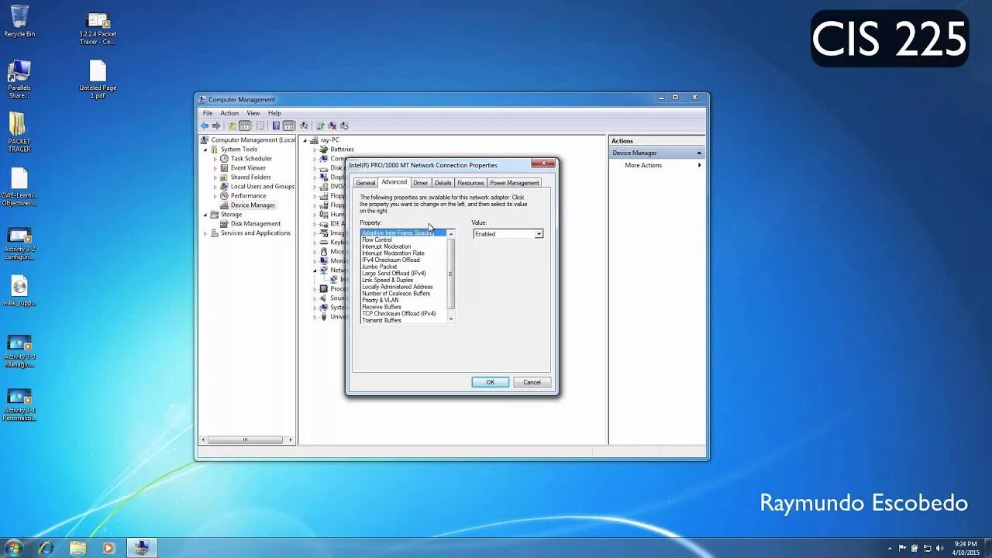Click OK in the properties dialog
The height and width of the screenshot is (558, 992).
490,382
